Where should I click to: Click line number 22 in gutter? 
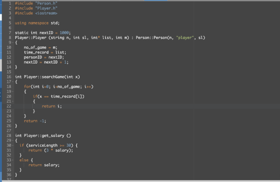point(9,106)
